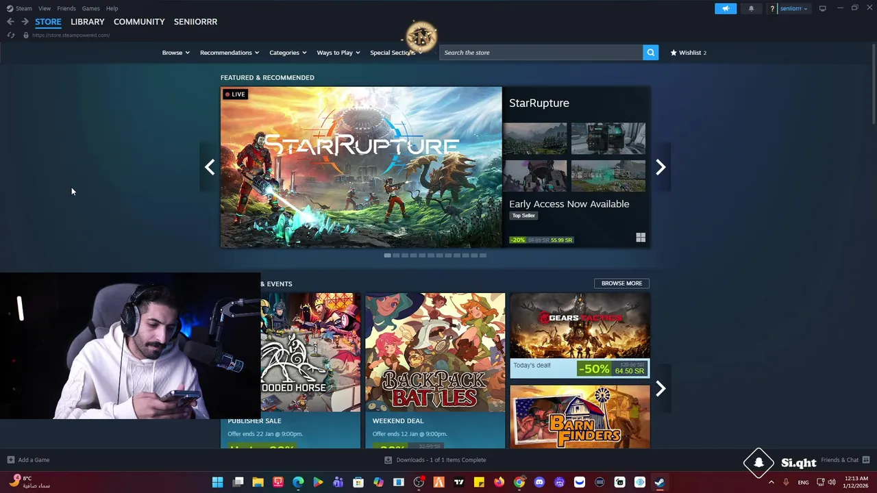Show hidden system tray icons
The height and width of the screenshot is (493, 877).
(771, 482)
